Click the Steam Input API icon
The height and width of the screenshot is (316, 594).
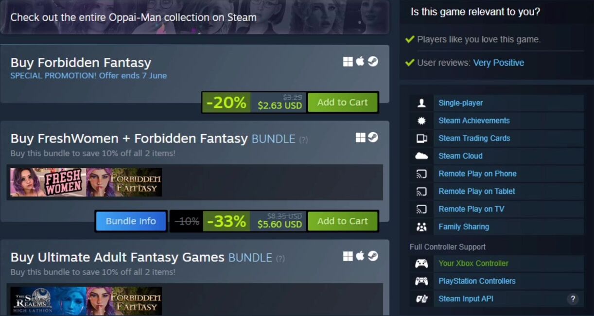(421, 299)
